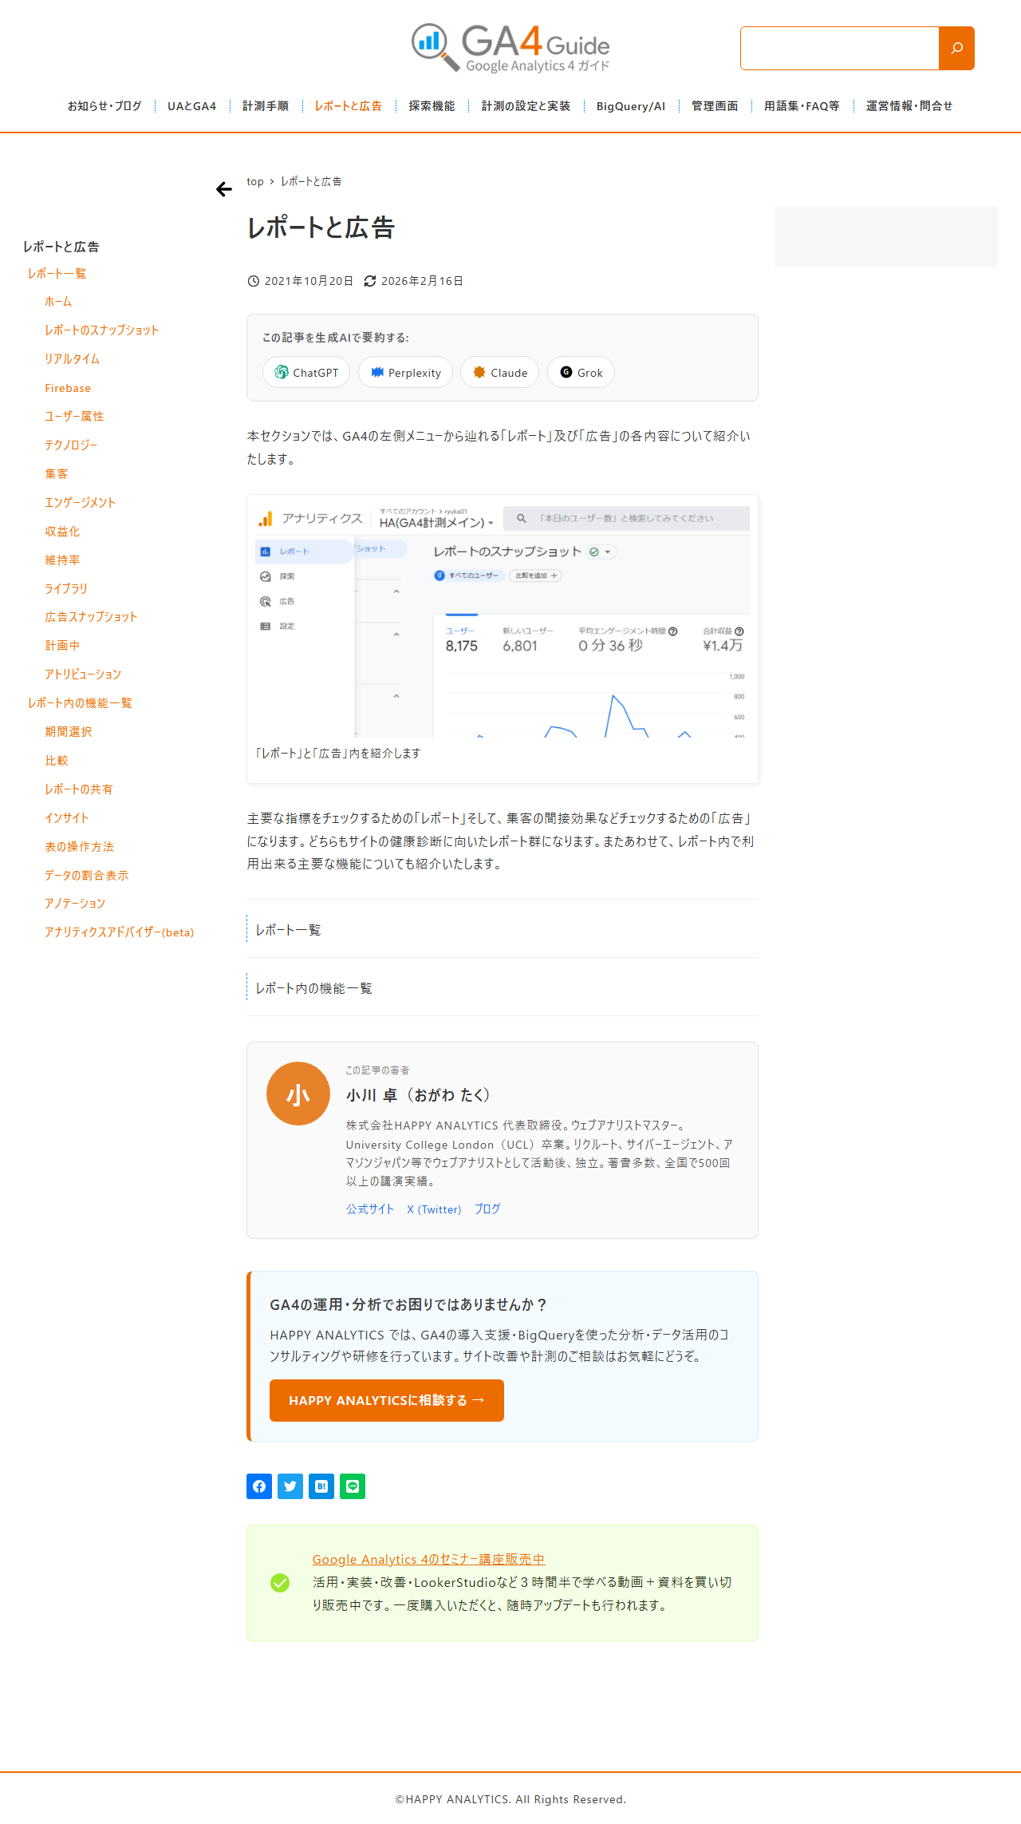Summarize article with Perplexity
The image size is (1021, 1824).
point(405,372)
